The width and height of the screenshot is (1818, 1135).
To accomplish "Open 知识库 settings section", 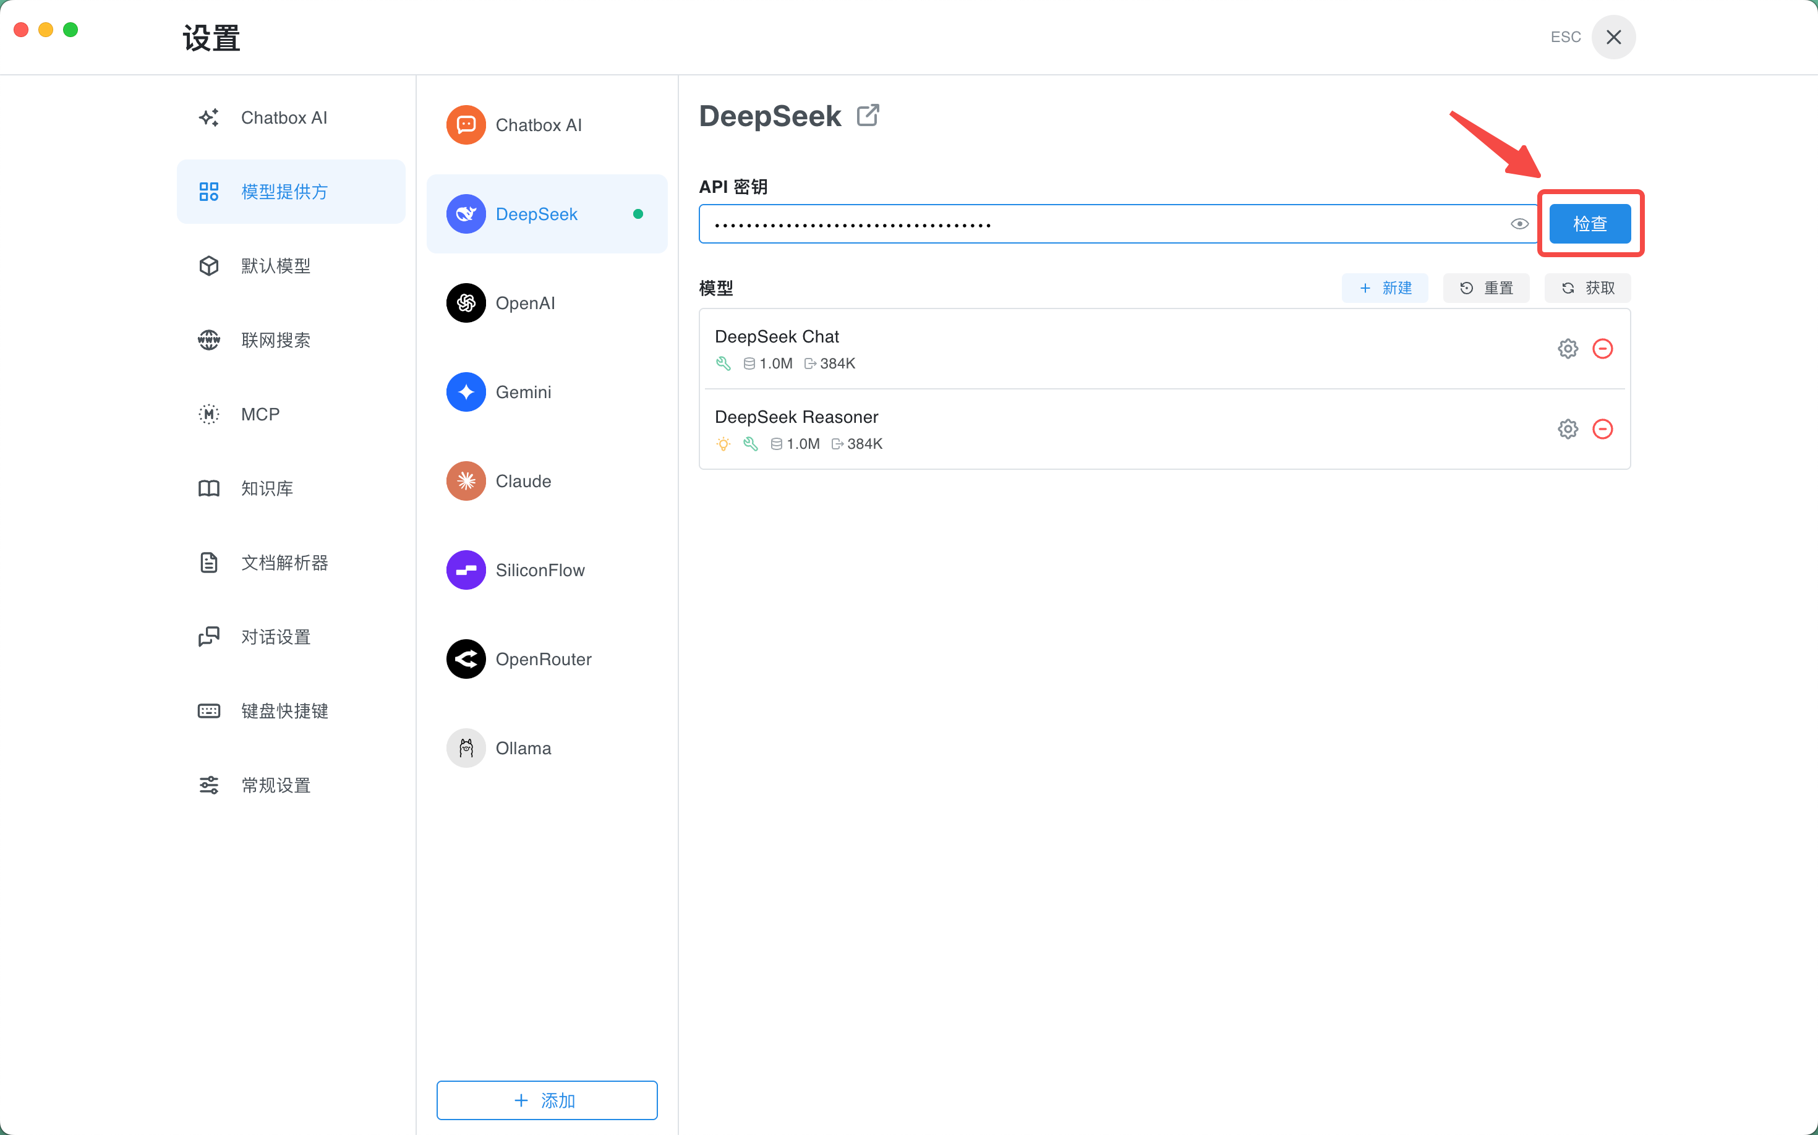I will click(291, 488).
